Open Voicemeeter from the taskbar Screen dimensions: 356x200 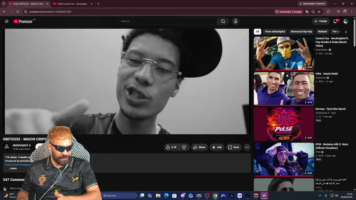(256, 196)
